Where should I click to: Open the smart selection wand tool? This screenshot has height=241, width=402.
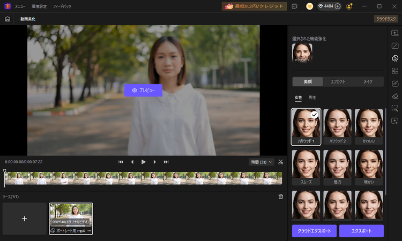(395, 108)
